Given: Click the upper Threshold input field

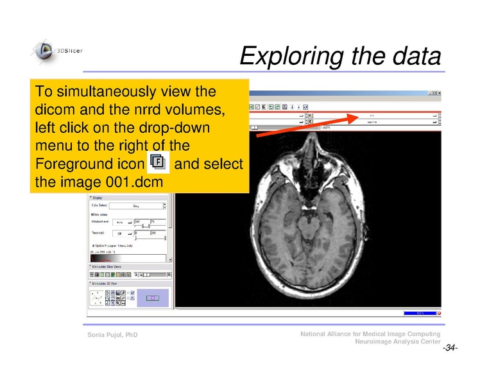Looking at the screenshot, I should pos(158,232).
